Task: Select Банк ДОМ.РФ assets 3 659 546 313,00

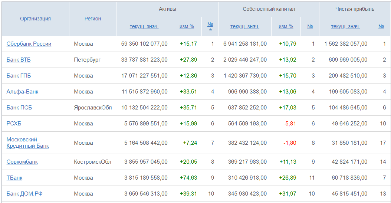Action: point(146,194)
